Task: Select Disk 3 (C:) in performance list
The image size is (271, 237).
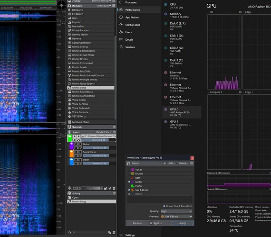Action: click(x=182, y=63)
